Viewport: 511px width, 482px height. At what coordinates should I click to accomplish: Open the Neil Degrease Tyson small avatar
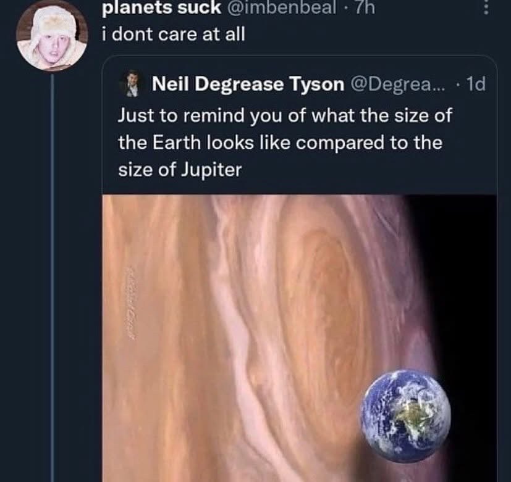tap(132, 84)
